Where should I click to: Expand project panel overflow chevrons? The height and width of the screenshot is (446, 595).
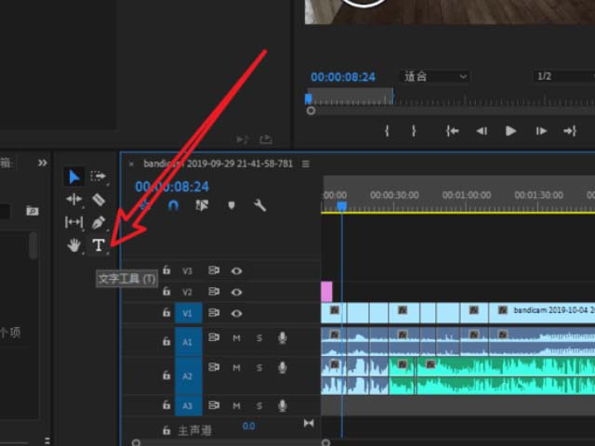point(42,163)
